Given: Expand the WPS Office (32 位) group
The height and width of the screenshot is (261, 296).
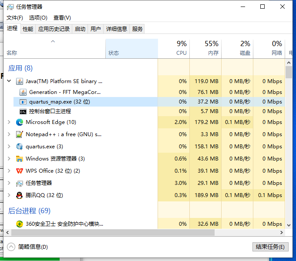Looking at the screenshot, I should pos(9,171).
